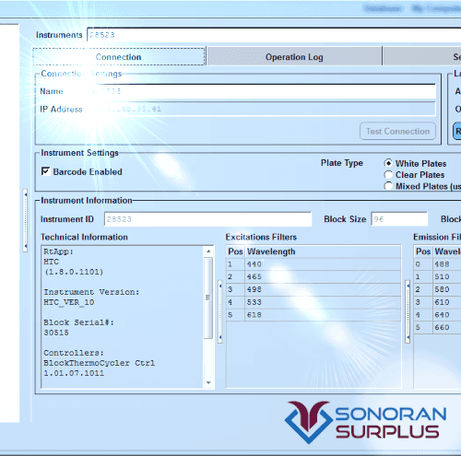Image resolution: width=461 pixels, height=456 pixels.
Task: Select the excitation wavelength 618 cell
Action: tap(323, 315)
